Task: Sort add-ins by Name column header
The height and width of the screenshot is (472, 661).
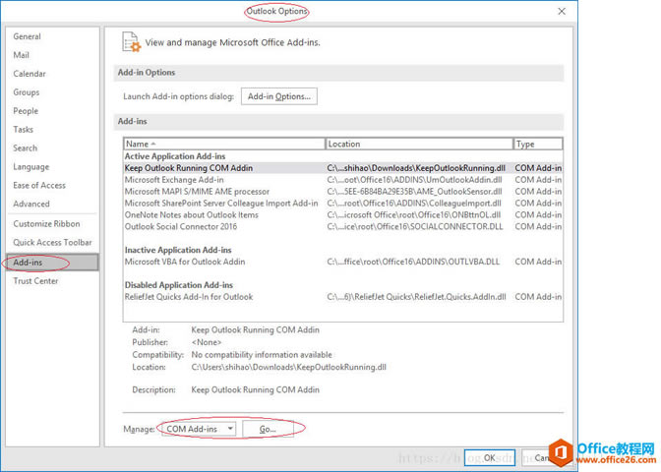Action: pyautogui.click(x=224, y=145)
